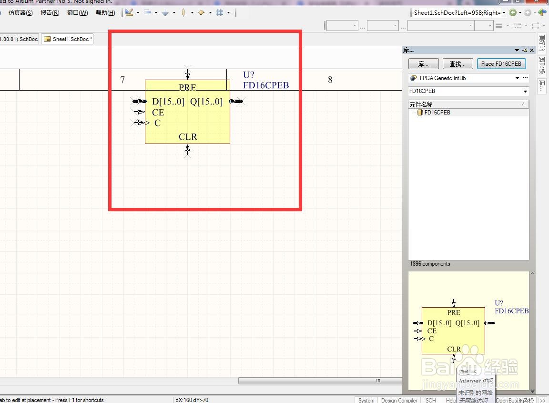Screen dimensions: 549x403
Task: Open the line style icon
Action: tap(499, 25)
